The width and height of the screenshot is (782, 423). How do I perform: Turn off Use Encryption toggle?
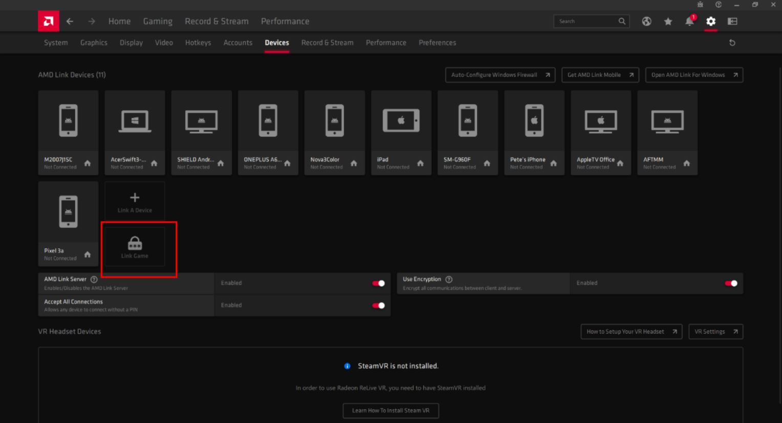[731, 283]
